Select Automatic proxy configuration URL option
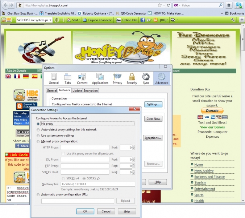The width and height of the screenshot is (245, 218). (x=38, y=195)
